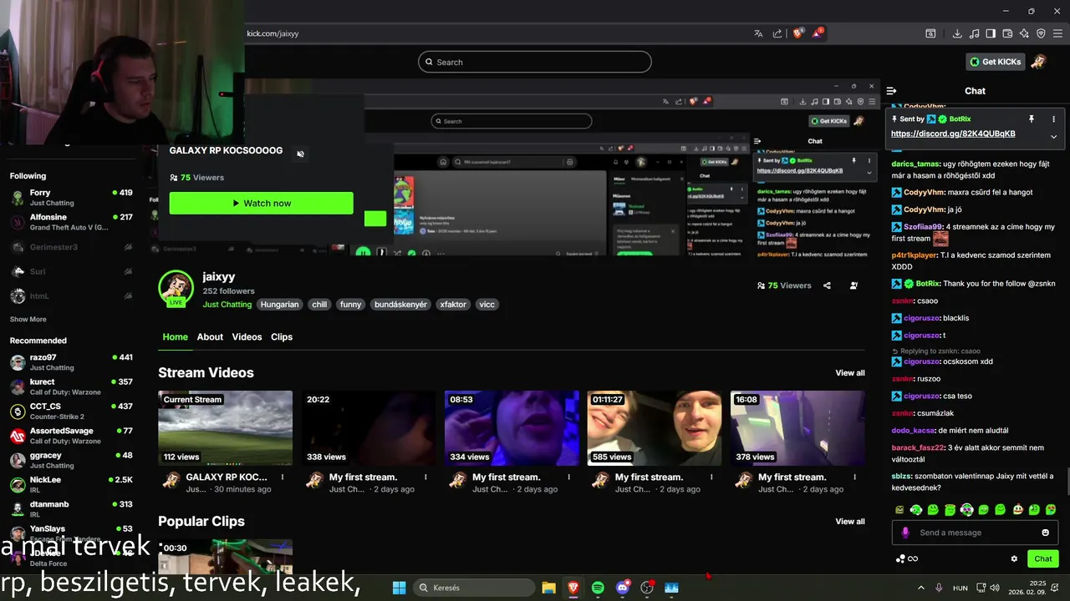Click the Get KICKs button

996,62
